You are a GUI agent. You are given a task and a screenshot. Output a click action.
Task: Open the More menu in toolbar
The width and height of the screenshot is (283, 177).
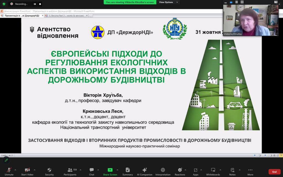250,170
